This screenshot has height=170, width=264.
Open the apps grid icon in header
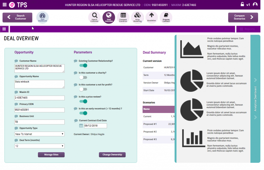[5, 5]
